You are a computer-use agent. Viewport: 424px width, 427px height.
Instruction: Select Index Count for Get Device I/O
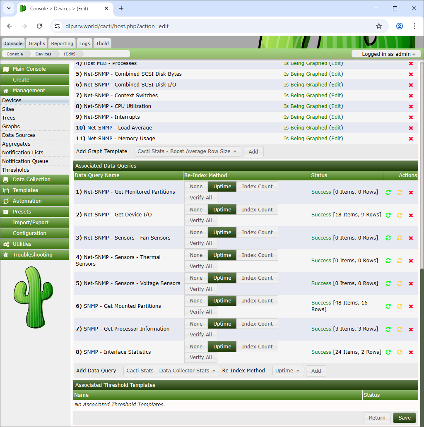tap(257, 210)
